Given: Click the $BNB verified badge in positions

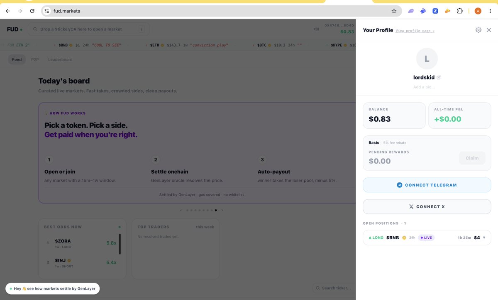Looking at the screenshot, I should tap(404, 238).
